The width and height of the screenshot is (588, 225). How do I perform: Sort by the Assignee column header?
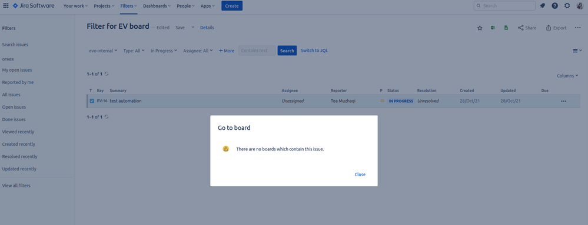290,90
